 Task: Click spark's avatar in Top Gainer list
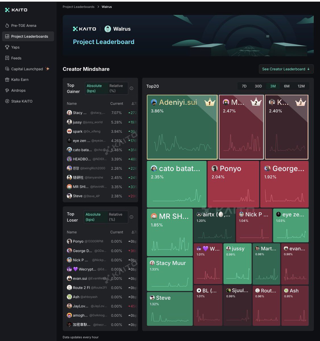tap(69, 131)
